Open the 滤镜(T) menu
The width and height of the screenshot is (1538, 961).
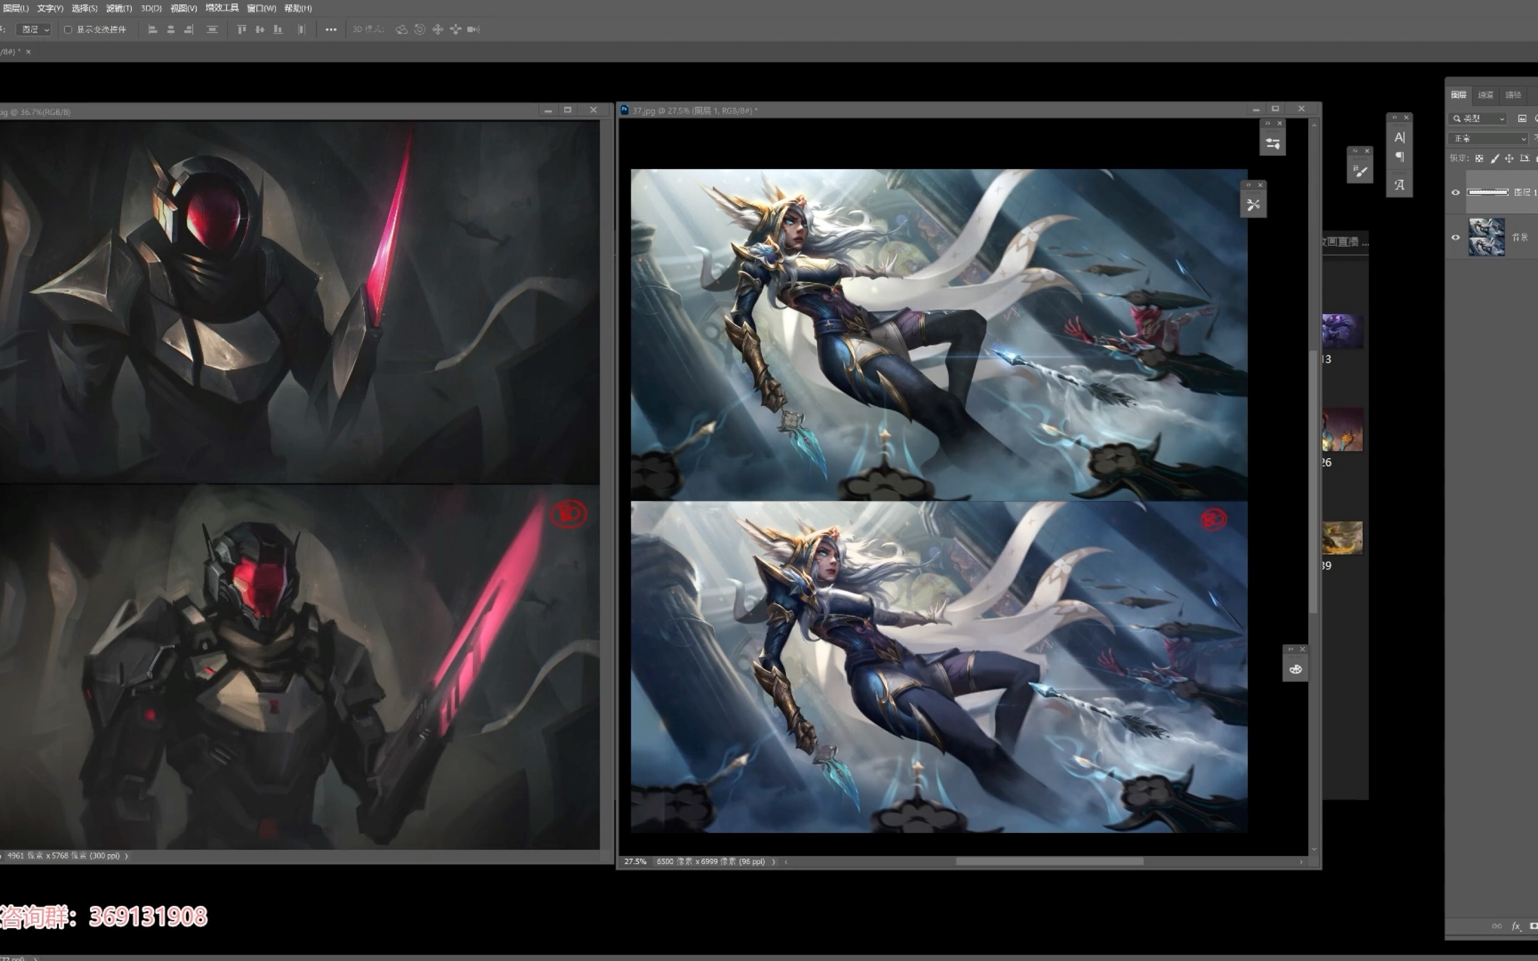tap(119, 8)
